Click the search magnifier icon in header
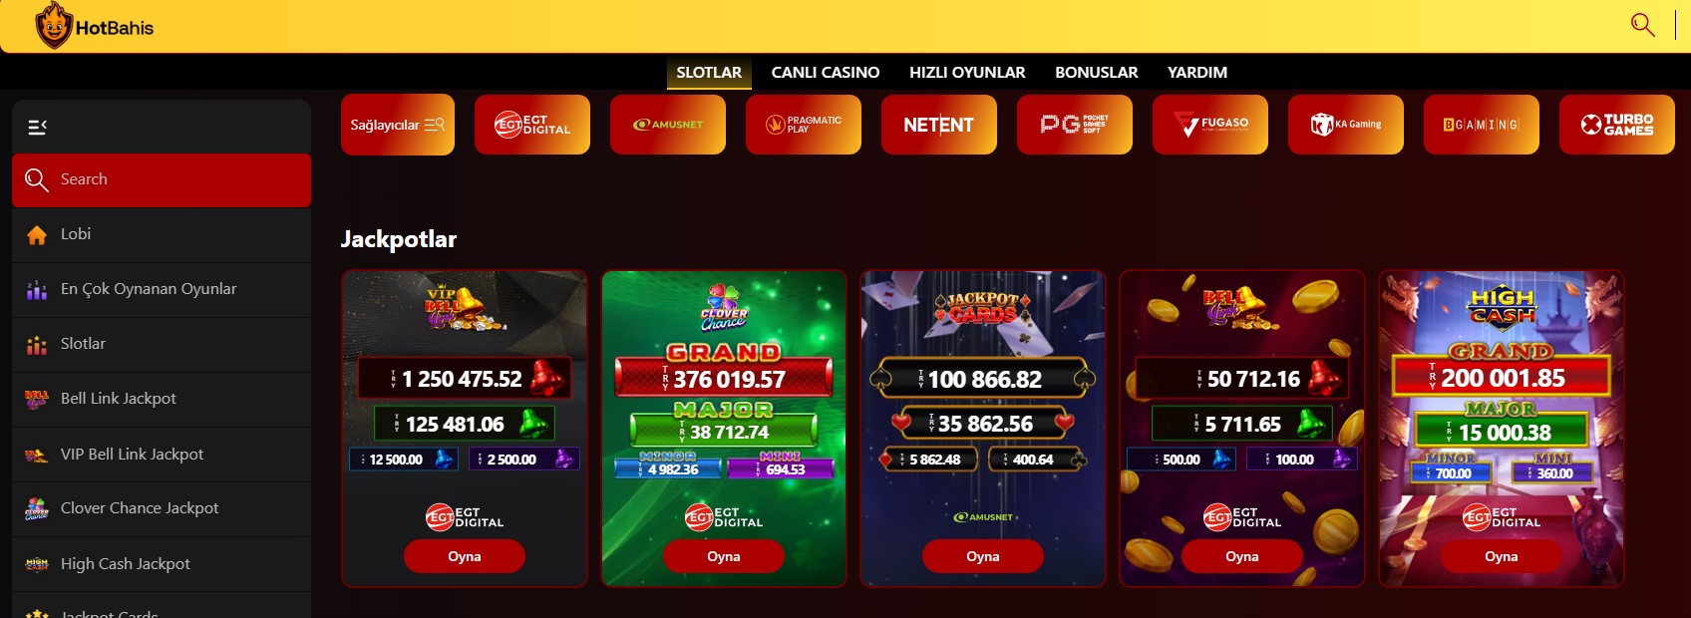 (1642, 25)
